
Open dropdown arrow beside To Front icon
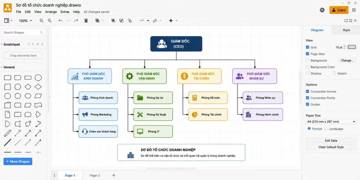point(103,21)
